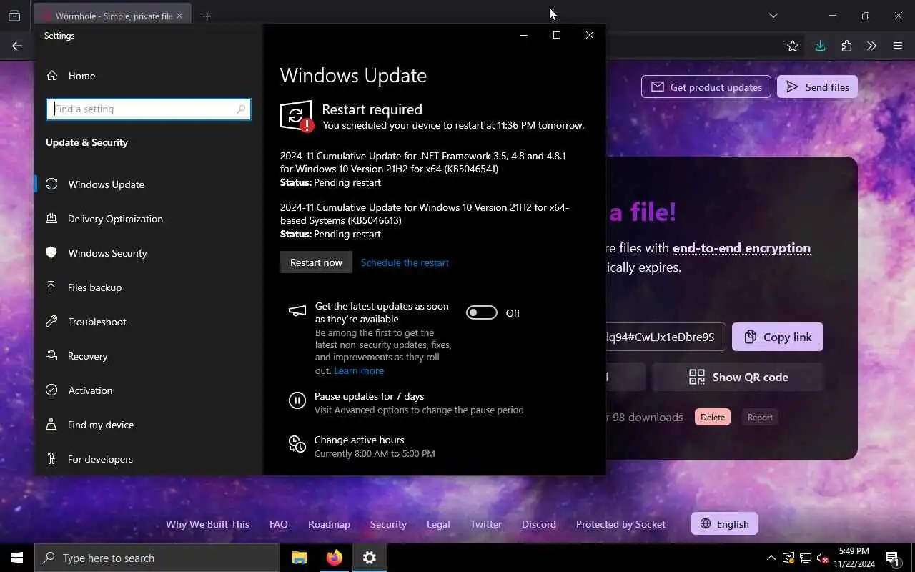Screen dimensions: 915x572
Task: Click the Restart now button
Action: coord(316,262)
